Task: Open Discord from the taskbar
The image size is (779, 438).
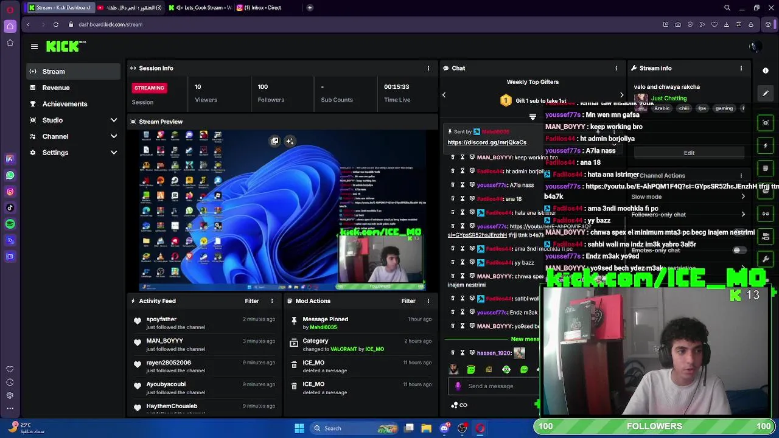Action: [x=445, y=428]
